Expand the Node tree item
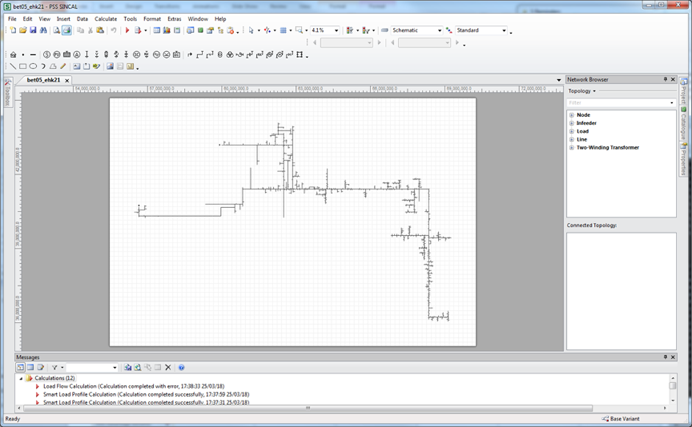Viewport: 692px width, 427px height. click(571, 115)
